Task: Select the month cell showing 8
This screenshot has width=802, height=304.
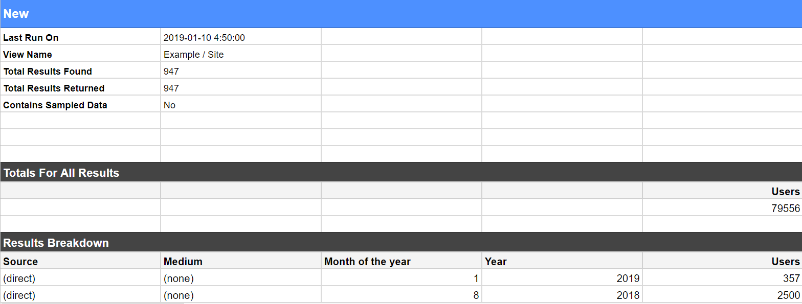Action: tap(476, 295)
